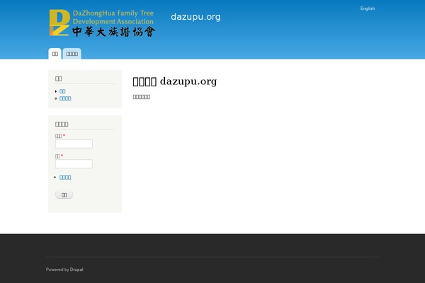Click the 'Powered by' footer text
This screenshot has width=425, height=283.
[57, 270]
